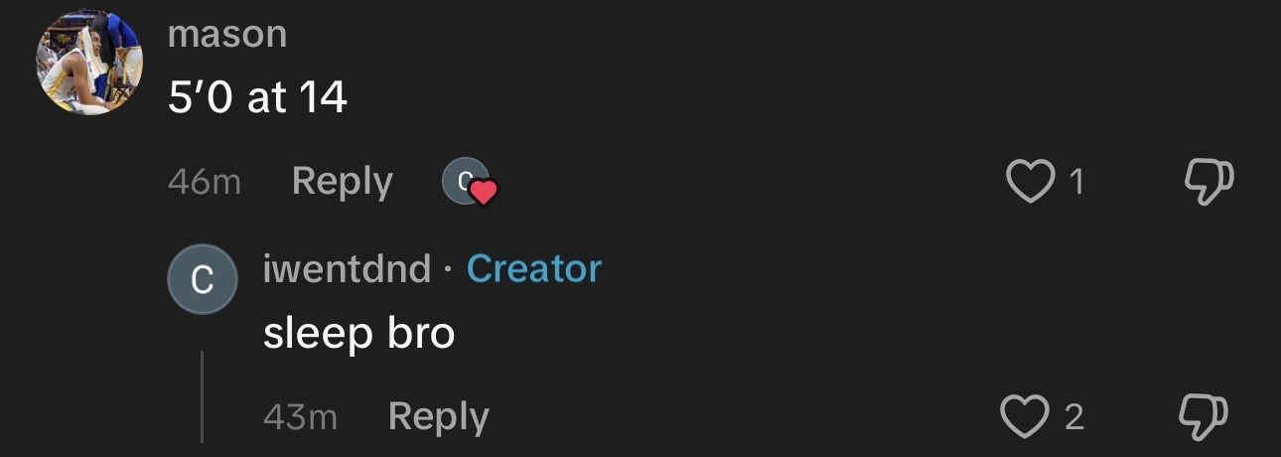Dislike mason's comment with thumbs-down icon
1281x457 pixels.
1210,181
